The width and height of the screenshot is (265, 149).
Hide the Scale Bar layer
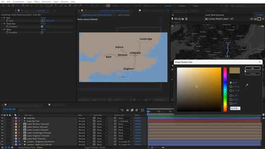click(x=2, y=118)
